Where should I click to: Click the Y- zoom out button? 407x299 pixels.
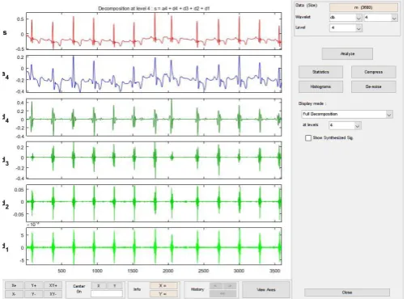click(x=33, y=294)
